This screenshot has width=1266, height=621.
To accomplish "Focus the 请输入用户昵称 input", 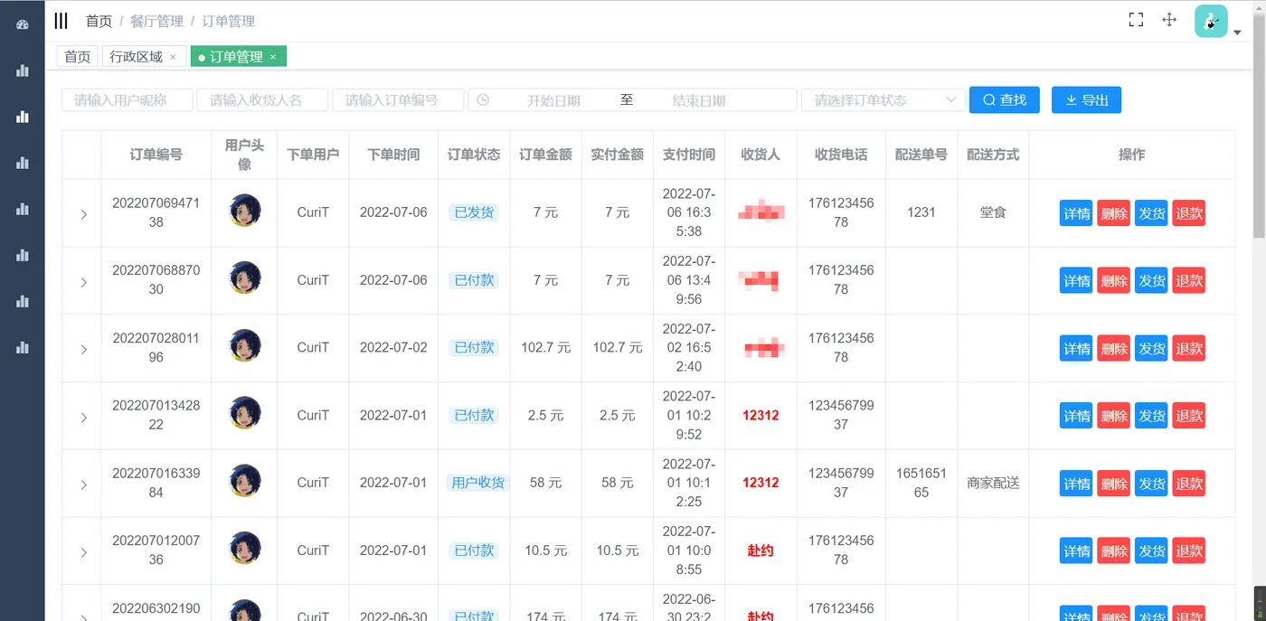I will click(128, 100).
